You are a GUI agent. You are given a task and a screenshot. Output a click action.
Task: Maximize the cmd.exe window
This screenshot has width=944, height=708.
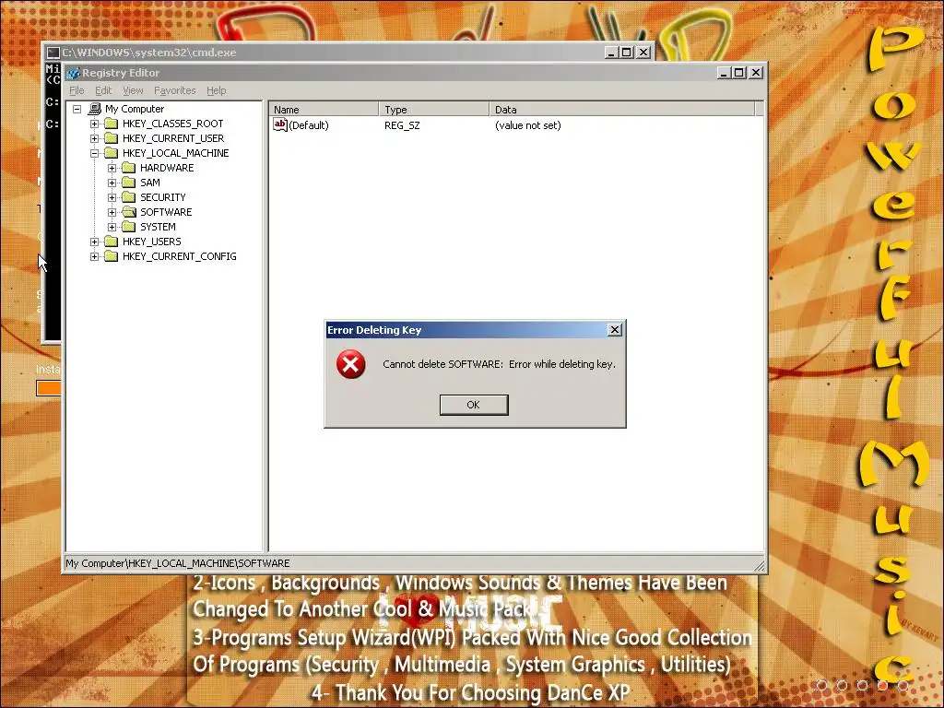point(626,53)
